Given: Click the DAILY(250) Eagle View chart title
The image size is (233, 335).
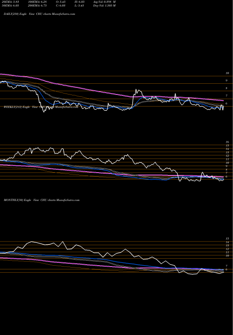Looking at the screenshot, I should pos(39,14).
